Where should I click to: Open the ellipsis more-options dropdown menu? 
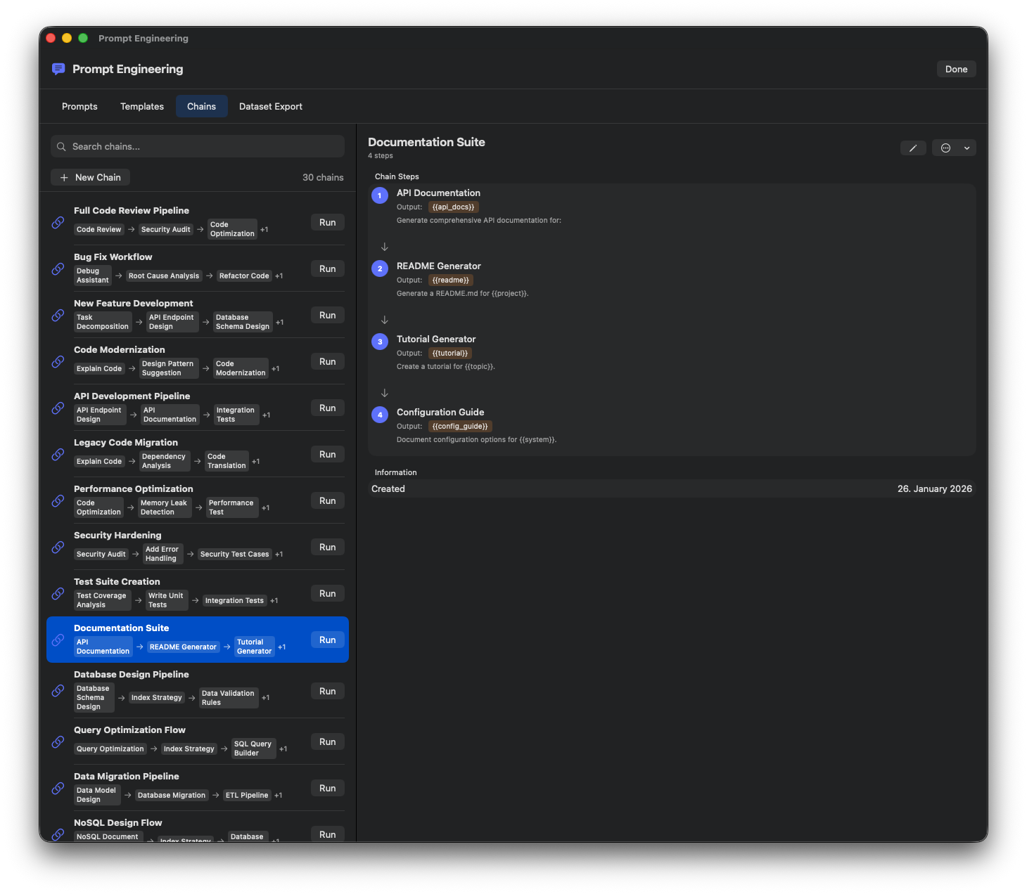(954, 148)
